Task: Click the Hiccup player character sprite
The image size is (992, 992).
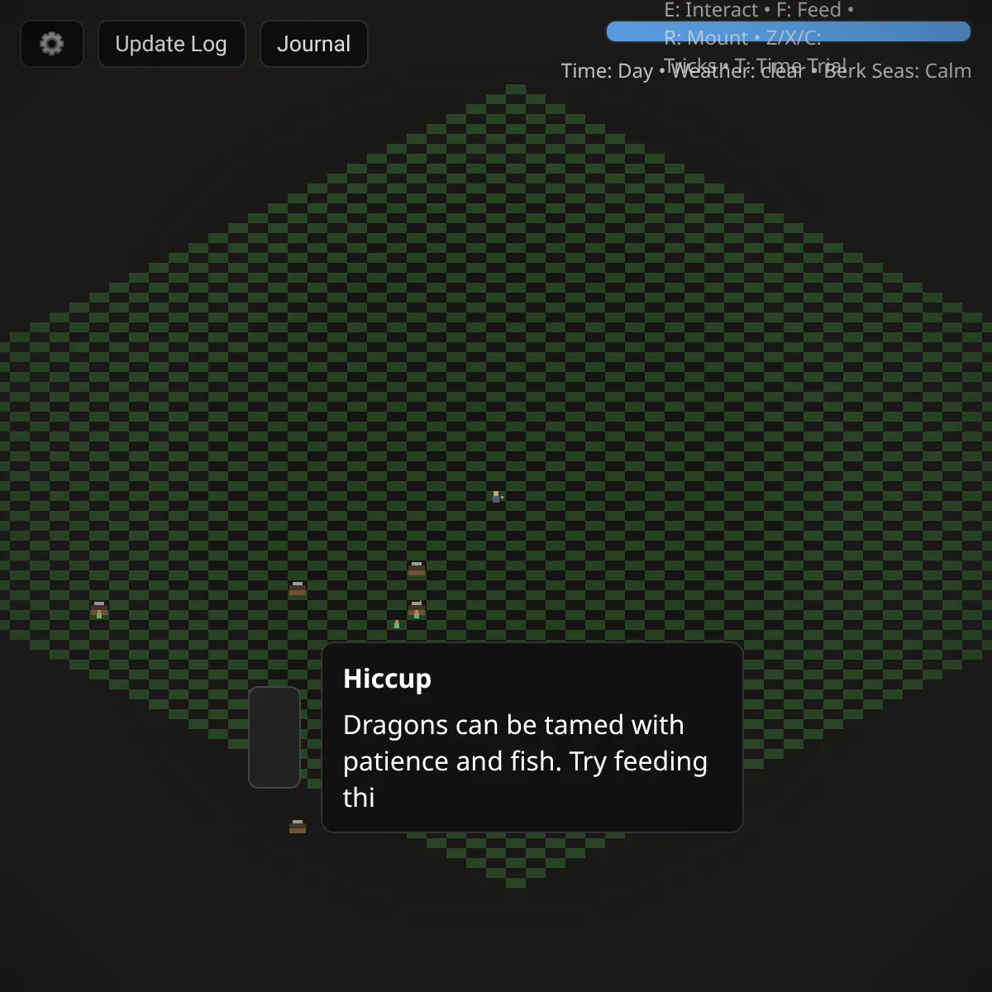Action: pyautogui.click(x=496, y=497)
